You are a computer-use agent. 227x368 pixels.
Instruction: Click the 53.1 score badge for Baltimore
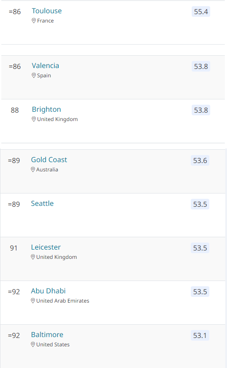[x=200, y=336]
